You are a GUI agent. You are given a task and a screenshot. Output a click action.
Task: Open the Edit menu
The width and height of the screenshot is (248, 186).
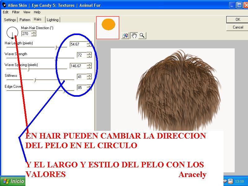pyautogui.click(x=6, y=12)
